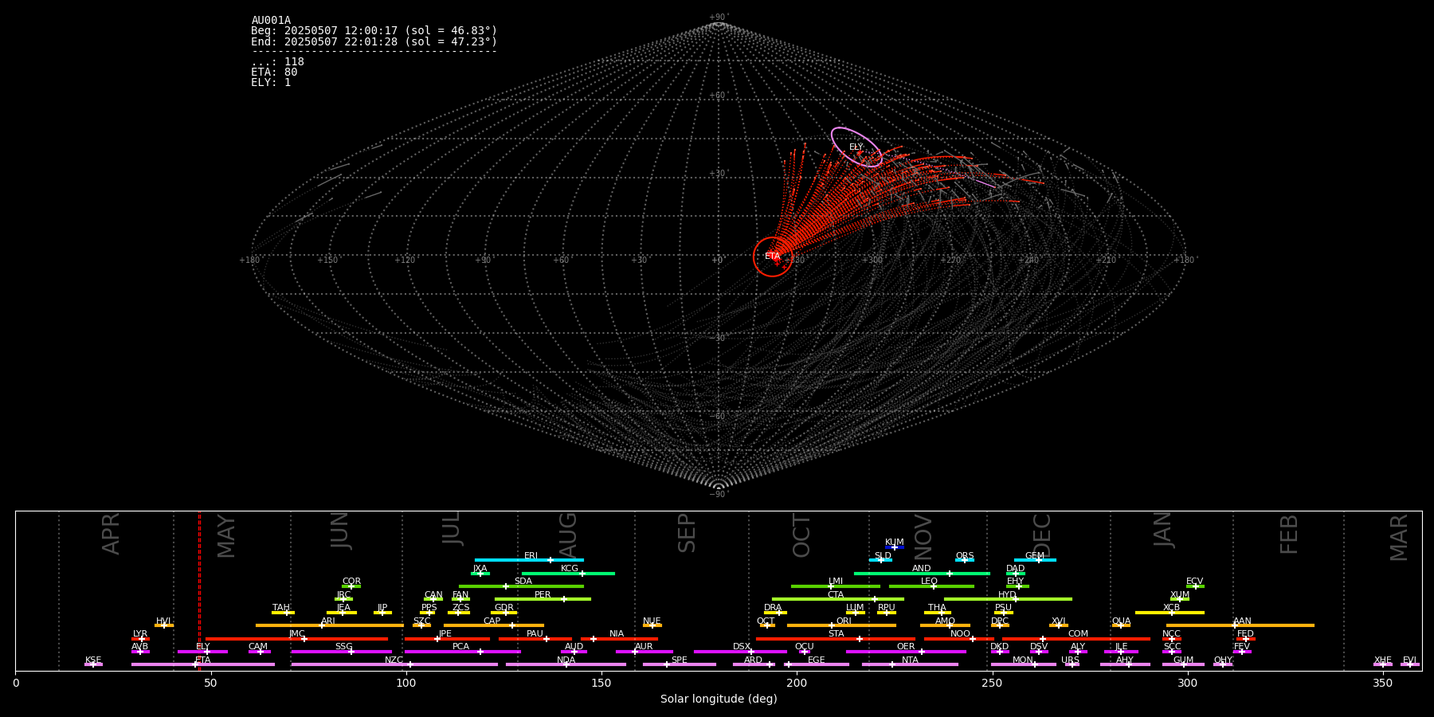Image resolution: width=1434 pixels, height=717 pixels.
Task: Select the End: 20250507 22:01:28 timestamp line
Action: click(374, 41)
